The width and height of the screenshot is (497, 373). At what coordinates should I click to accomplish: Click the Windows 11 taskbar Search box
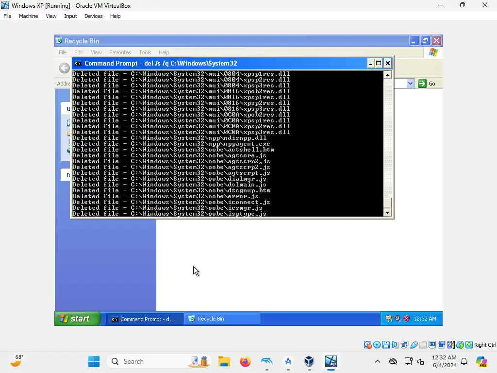(159, 361)
